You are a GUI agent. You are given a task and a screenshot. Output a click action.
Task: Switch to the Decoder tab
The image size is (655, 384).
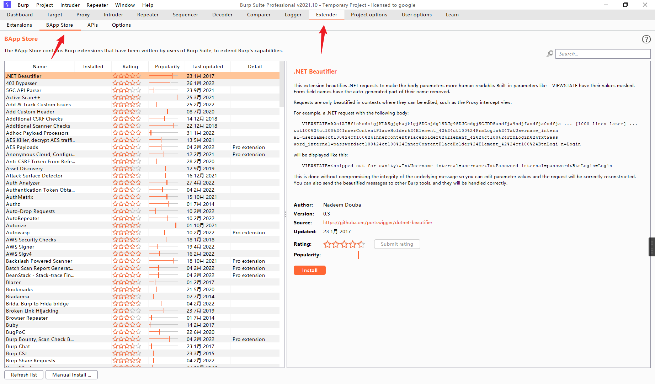pyautogui.click(x=222, y=15)
